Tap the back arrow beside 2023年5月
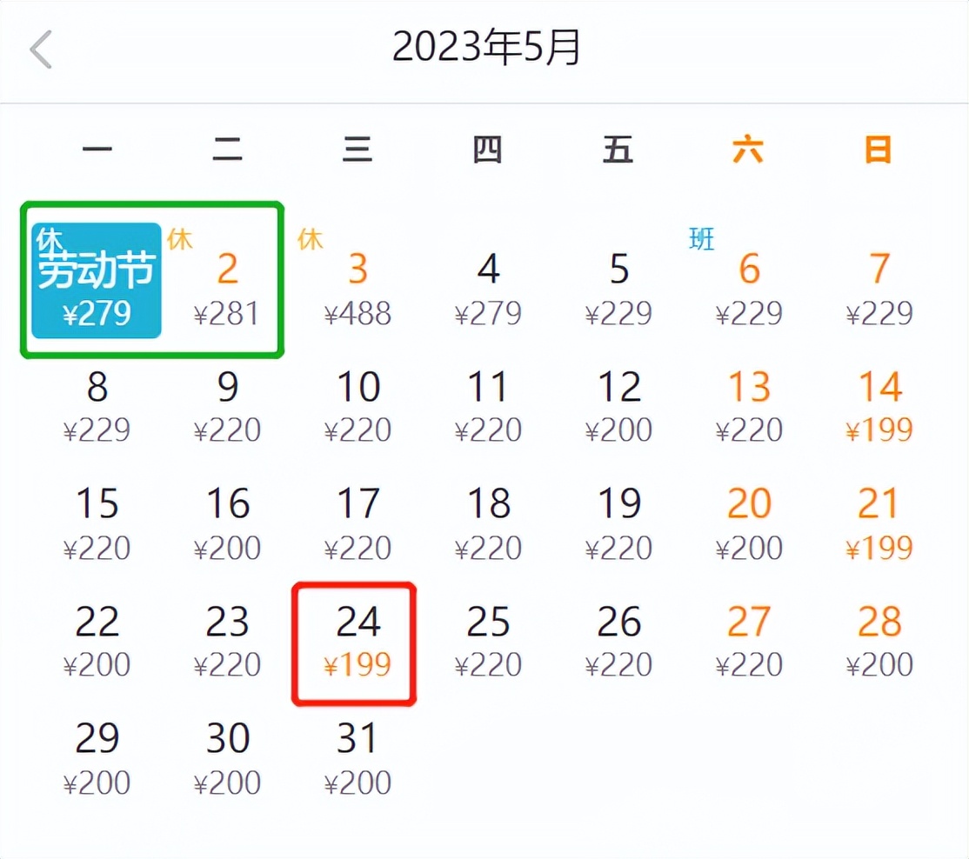This screenshot has width=969, height=859. coord(41,50)
